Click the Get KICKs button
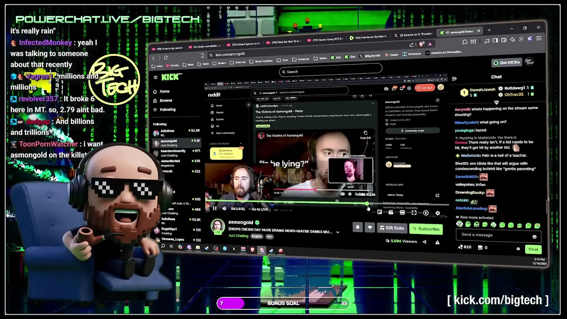 506,62
